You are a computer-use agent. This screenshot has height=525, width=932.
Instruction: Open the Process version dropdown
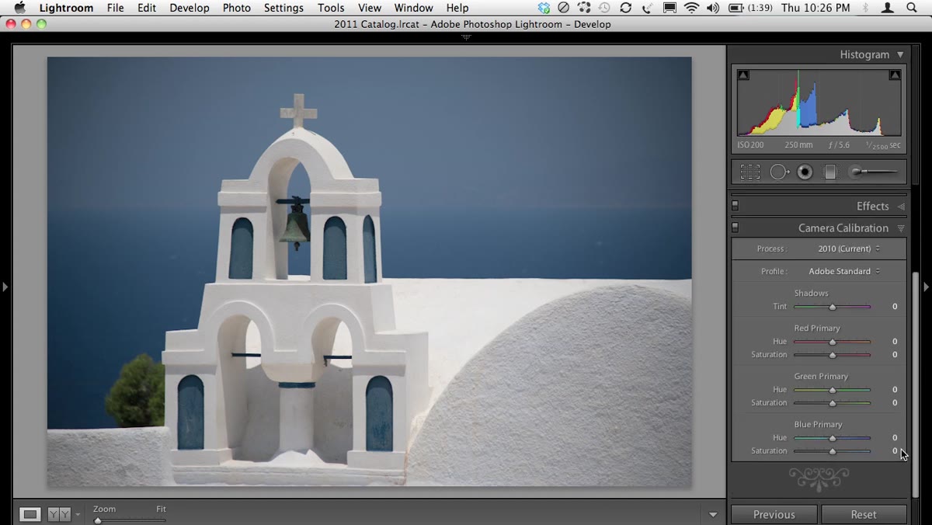point(848,249)
